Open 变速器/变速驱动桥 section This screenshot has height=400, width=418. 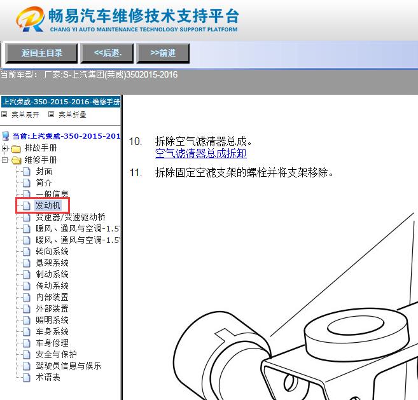click(71, 217)
